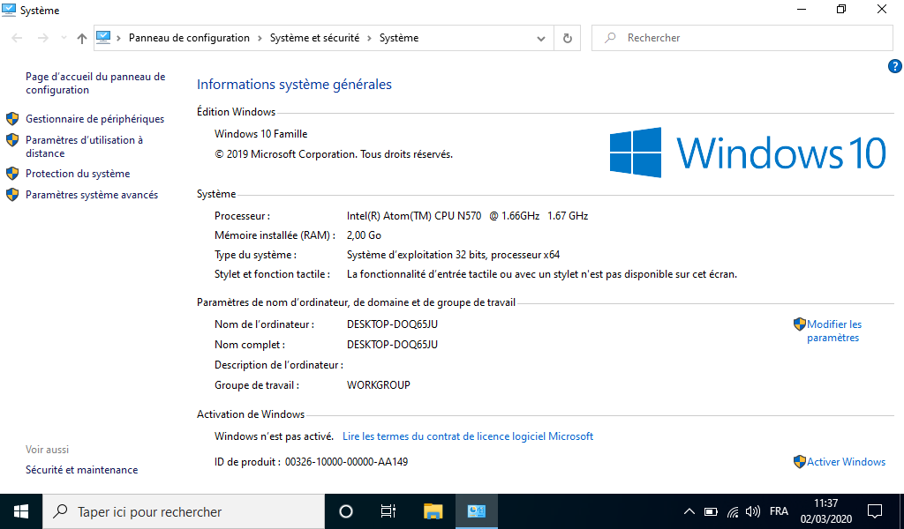Open File Explorer from taskbar
904x529 pixels.
pos(433,511)
